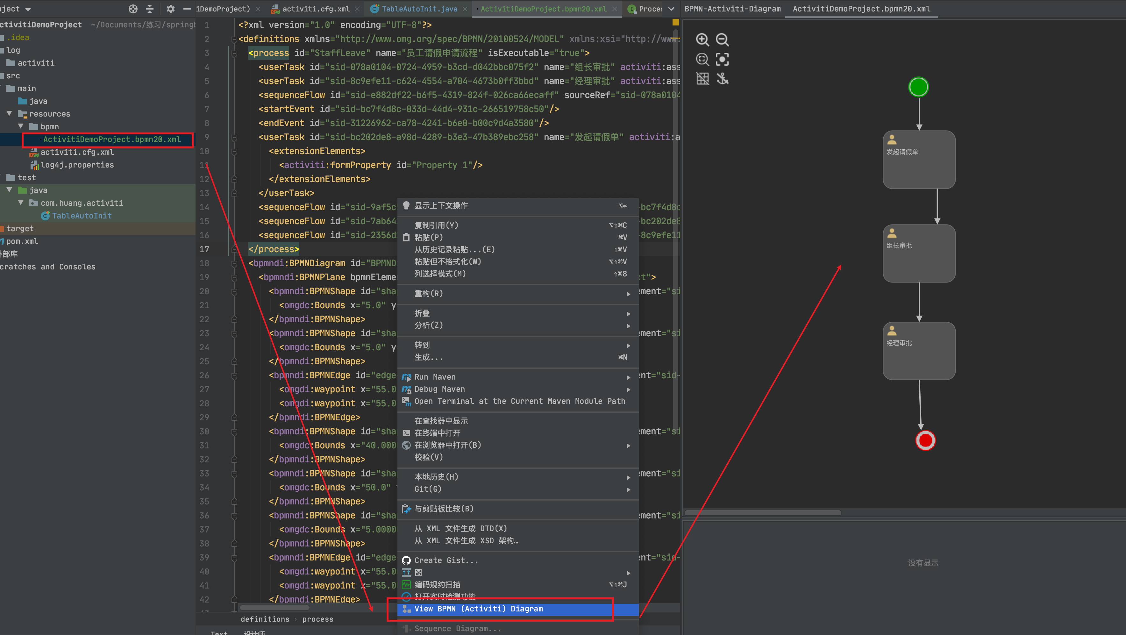Choose 从 XML 文件生成 DTD(X)
Screen dimensions: 1126x635
click(x=518, y=529)
